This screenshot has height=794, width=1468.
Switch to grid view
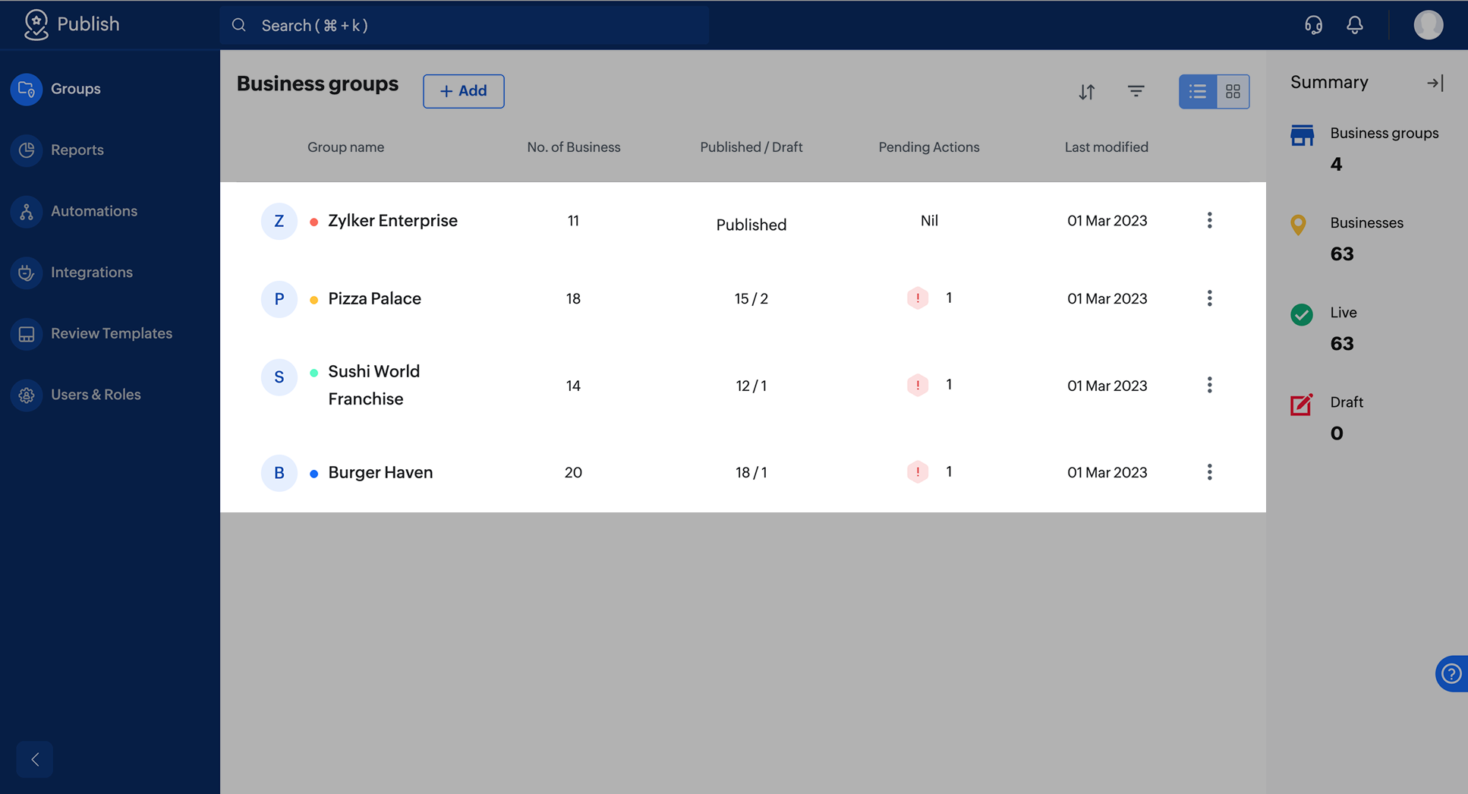(x=1233, y=92)
